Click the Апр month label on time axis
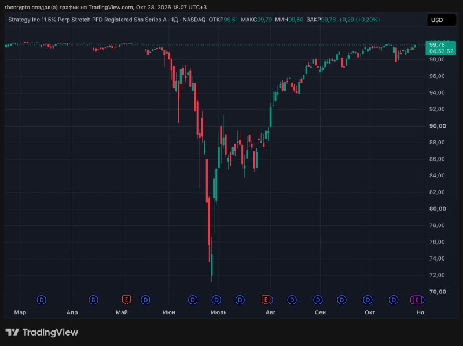The width and height of the screenshot is (463, 346). (72, 312)
